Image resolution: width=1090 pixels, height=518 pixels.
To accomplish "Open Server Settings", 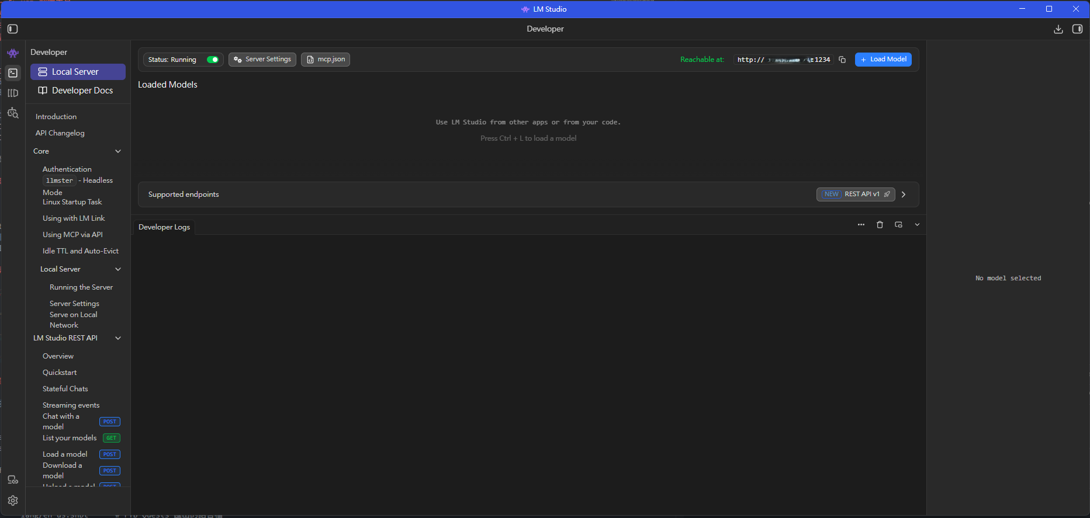I will (262, 60).
